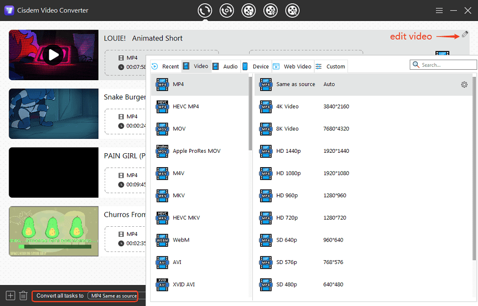Choose SD 576p preset
The image size is (478, 306).
pyautogui.click(x=363, y=262)
